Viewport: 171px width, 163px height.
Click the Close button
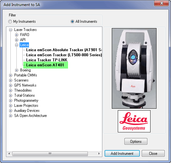click(x=153, y=154)
